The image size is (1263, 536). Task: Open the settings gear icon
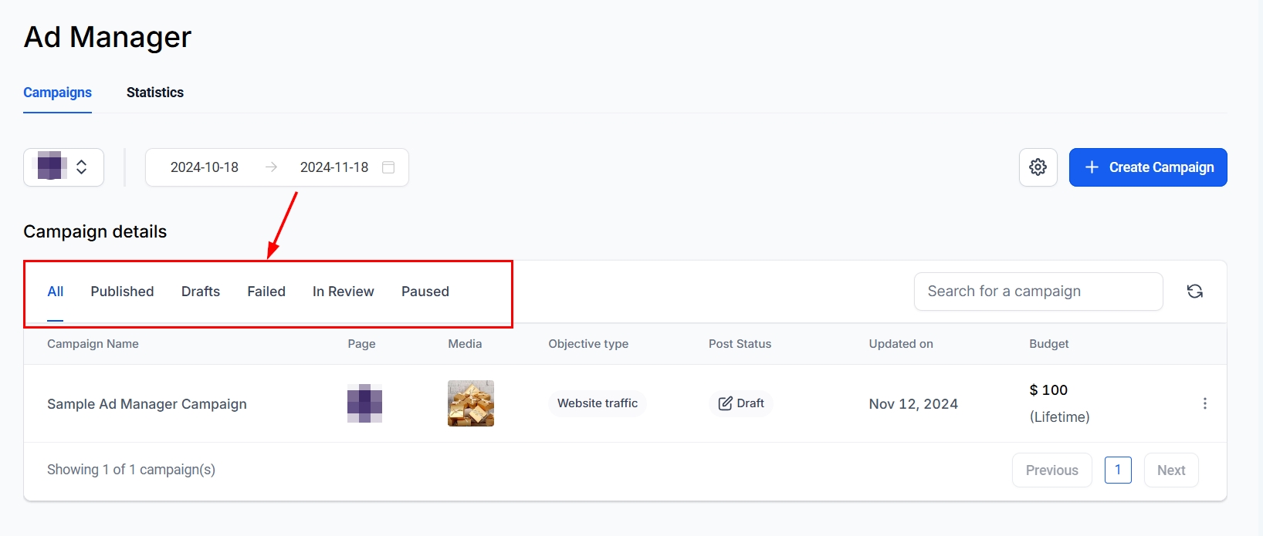coord(1038,167)
